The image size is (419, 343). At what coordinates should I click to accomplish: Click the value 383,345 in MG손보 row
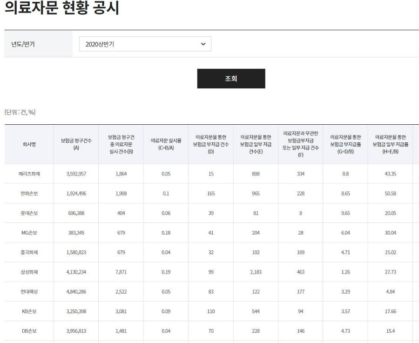[76, 233]
